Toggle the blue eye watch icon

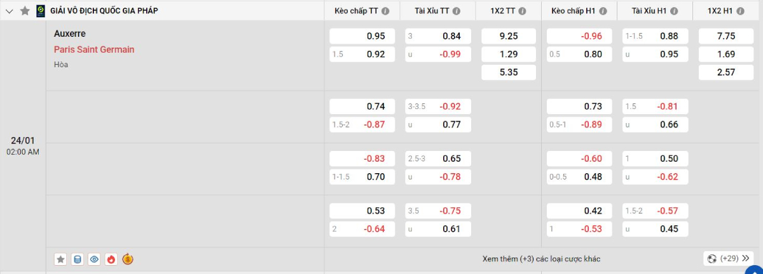(94, 259)
